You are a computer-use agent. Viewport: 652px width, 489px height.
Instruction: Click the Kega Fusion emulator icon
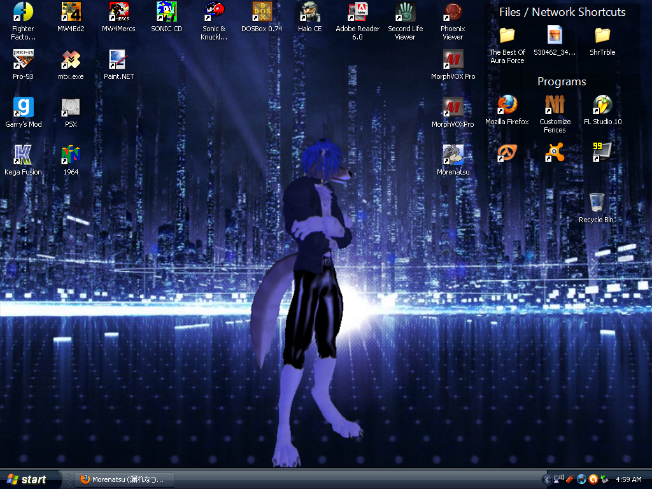pos(23,155)
